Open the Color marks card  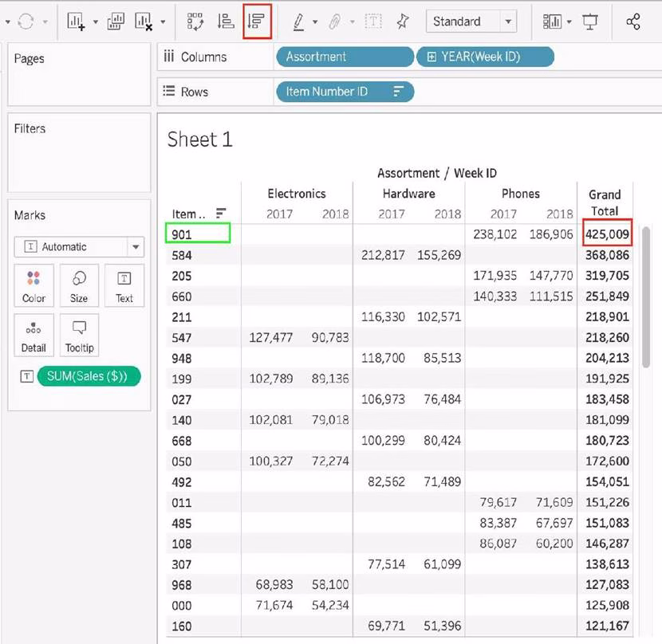click(33, 286)
